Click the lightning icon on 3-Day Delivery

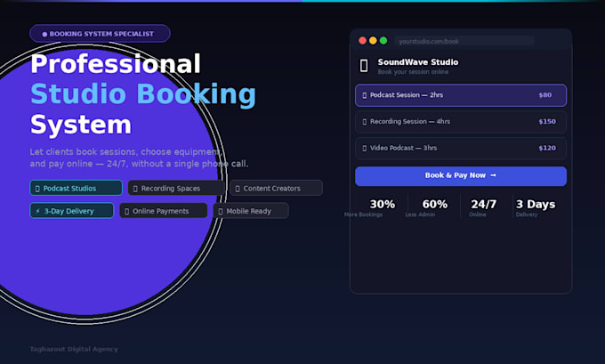click(x=37, y=211)
